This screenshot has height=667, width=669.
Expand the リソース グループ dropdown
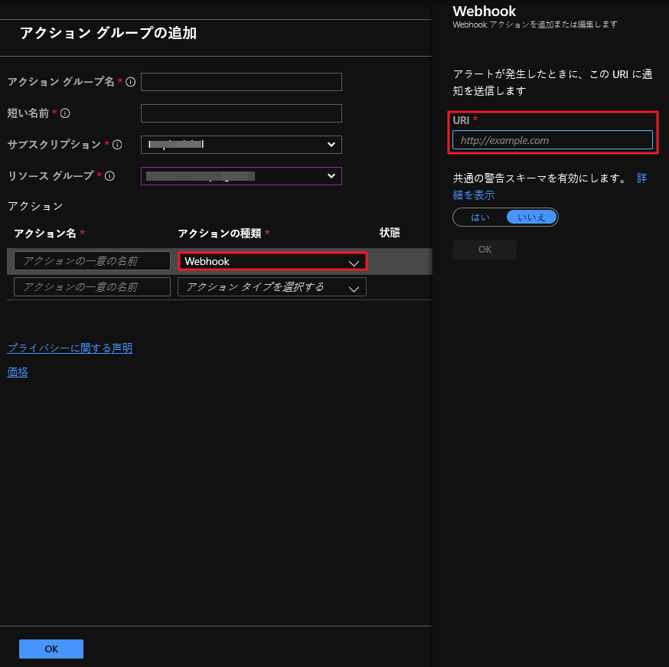click(x=241, y=176)
